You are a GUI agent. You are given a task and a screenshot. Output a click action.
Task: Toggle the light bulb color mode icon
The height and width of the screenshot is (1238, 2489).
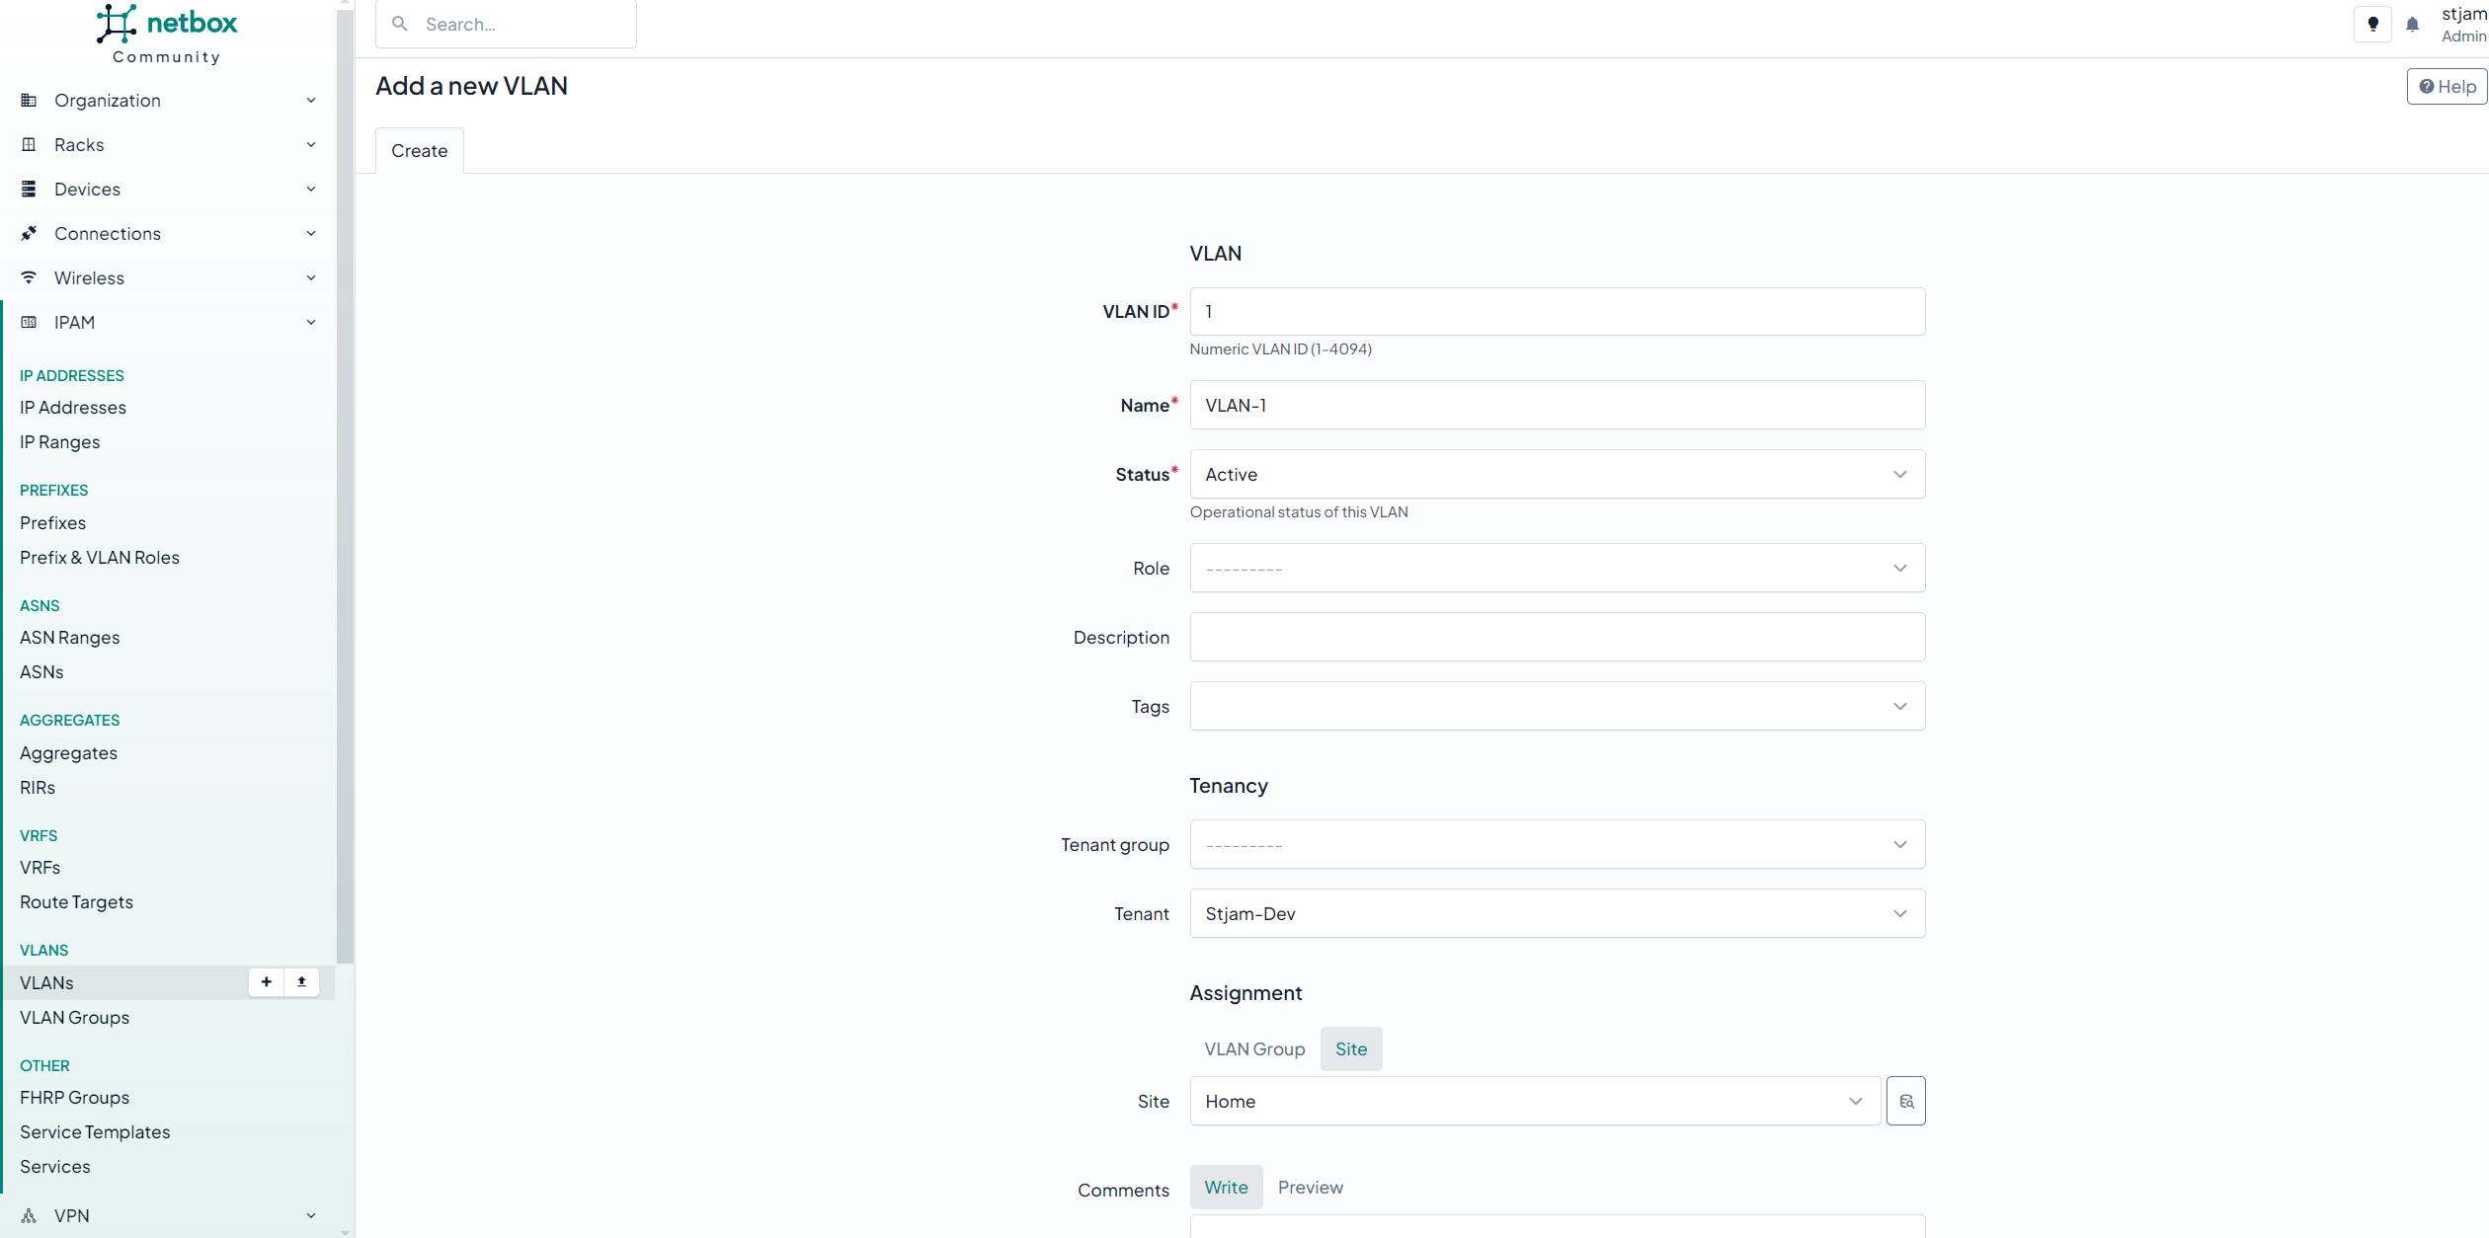[2372, 25]
